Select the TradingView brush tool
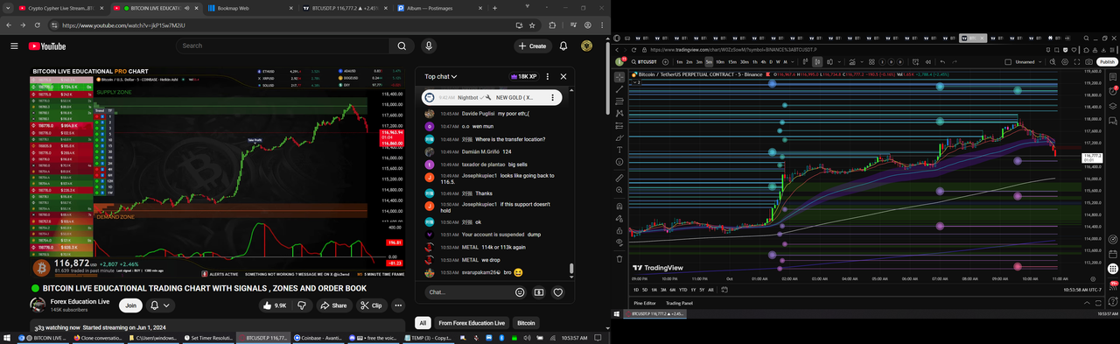 pos(619,137)
